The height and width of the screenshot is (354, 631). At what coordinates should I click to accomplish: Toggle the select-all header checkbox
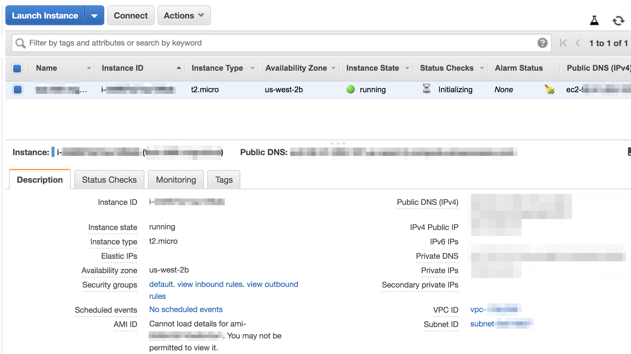17,68
